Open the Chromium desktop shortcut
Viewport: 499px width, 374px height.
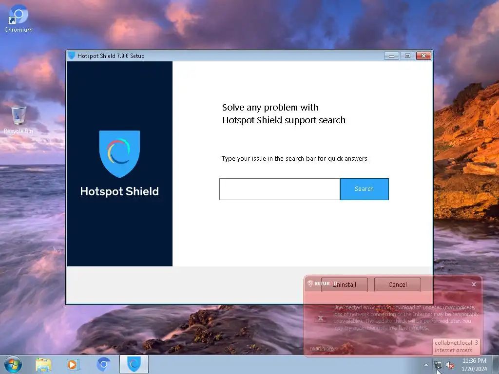pos(19,19)
